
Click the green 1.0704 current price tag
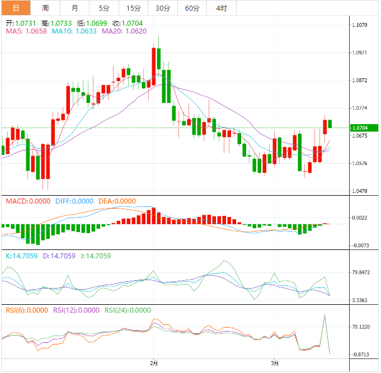click(364, 128)
